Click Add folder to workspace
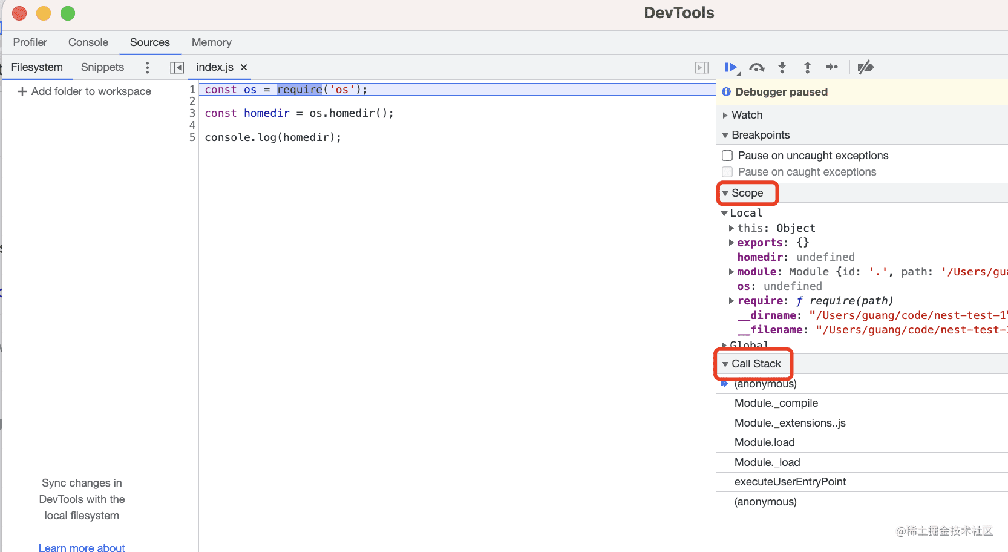 84,91
